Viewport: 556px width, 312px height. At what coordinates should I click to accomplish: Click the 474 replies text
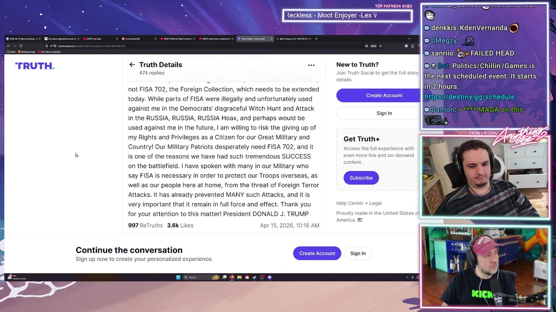152,73
